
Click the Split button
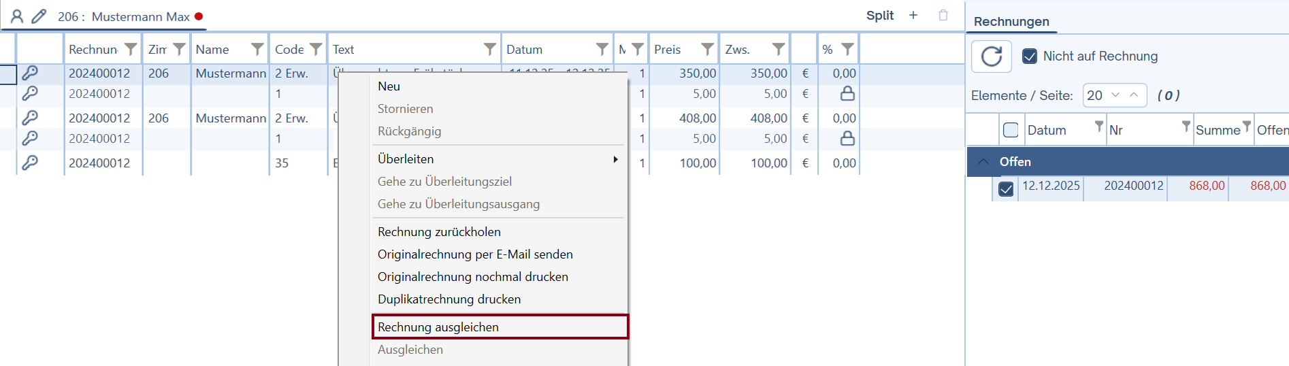coord(879,16)
